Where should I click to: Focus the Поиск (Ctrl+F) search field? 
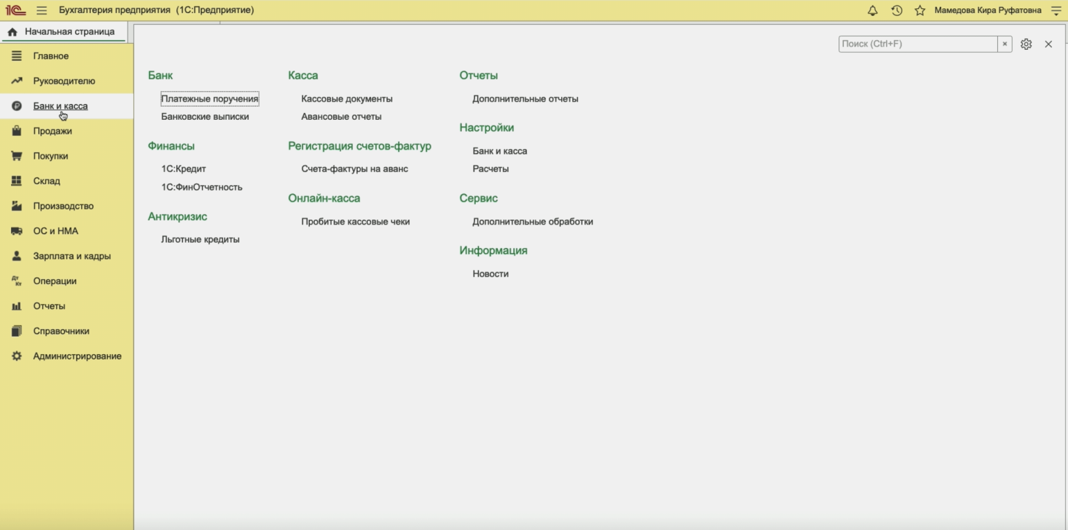(x=918, y=44)
